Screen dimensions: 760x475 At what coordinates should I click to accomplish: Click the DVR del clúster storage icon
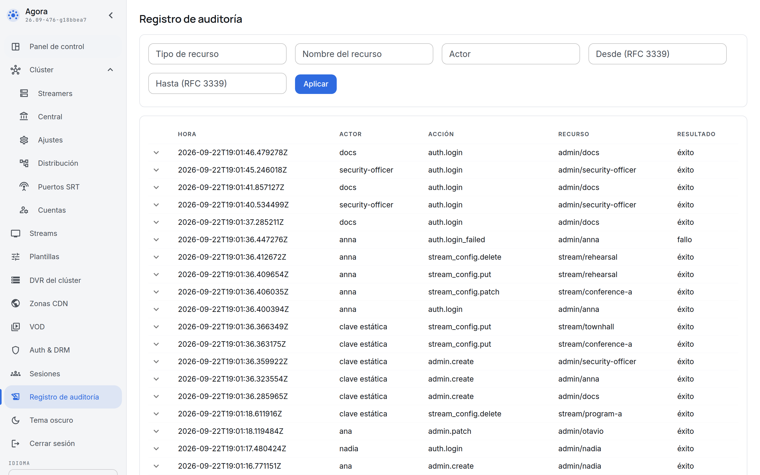coord(15,280)
